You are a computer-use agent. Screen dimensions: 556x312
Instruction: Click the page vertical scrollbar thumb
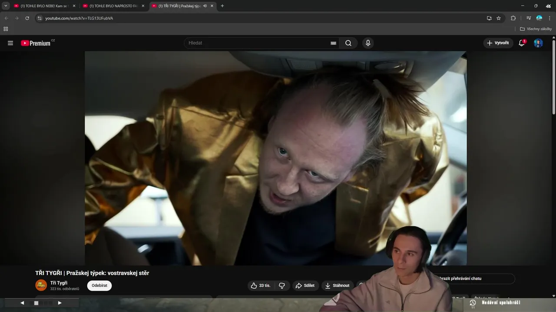point(553,78)
